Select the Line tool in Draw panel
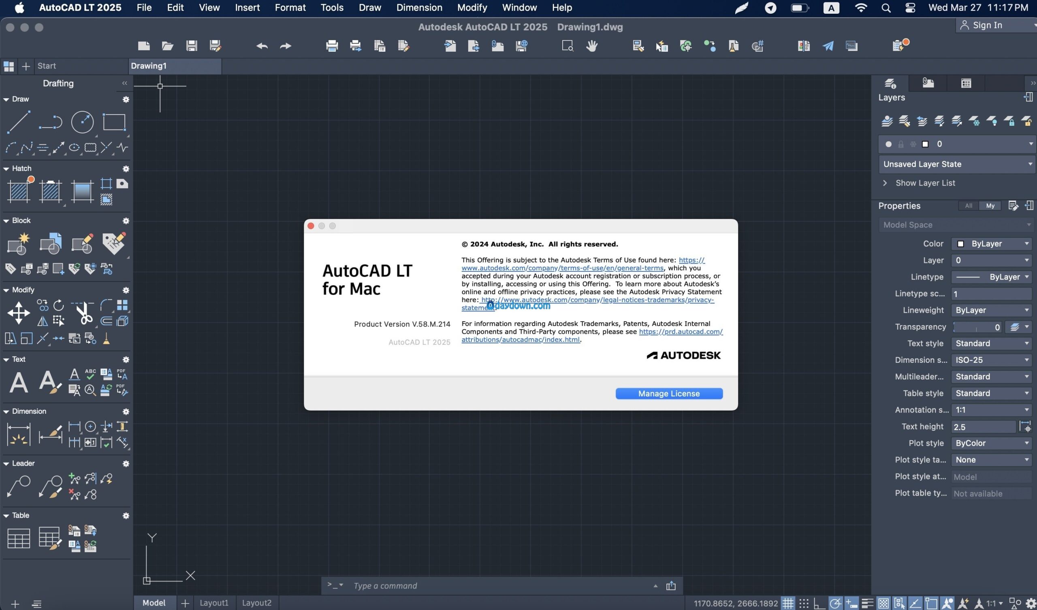 click(19, 122)
